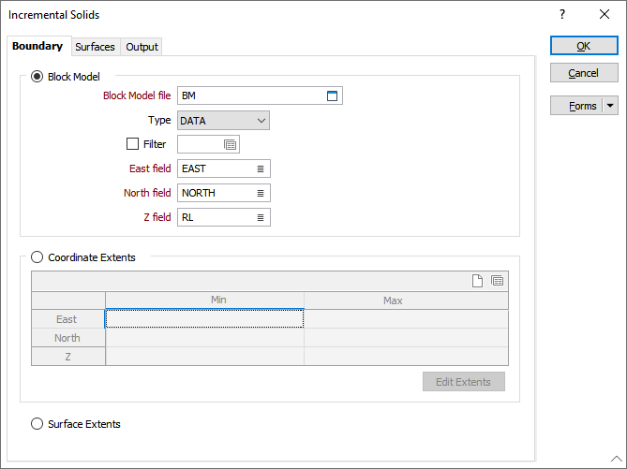The image size is (627, 469).
Task: Select the Surface Extents radio button
Action: click(37, 424)
